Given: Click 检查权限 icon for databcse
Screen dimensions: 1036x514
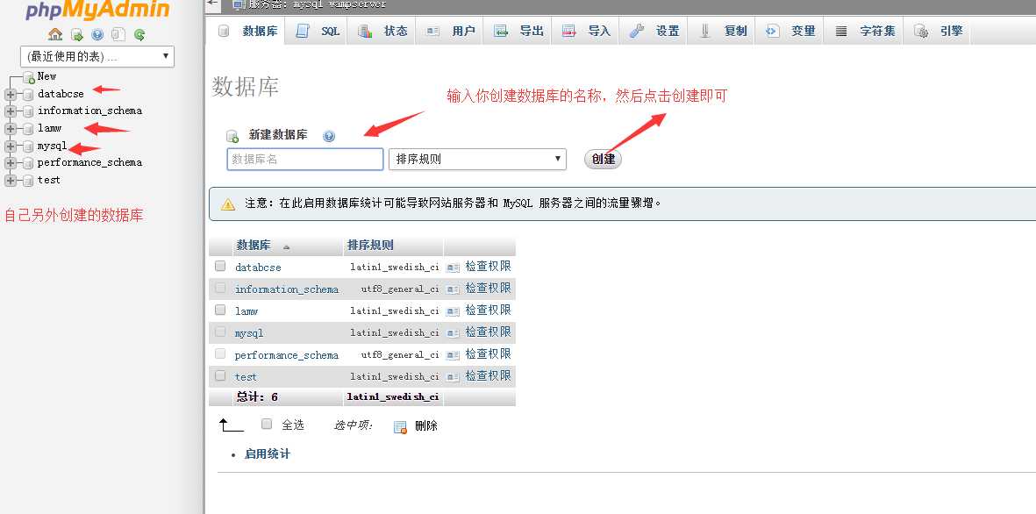Looking at the screenshot, I should [453, 268].
